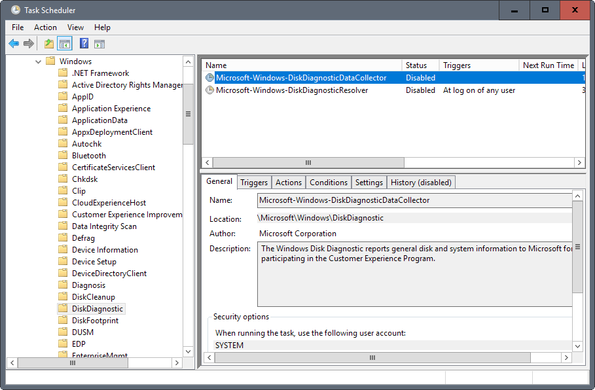
Task: Click the clock icon of DiskDiagnosticResolver task
Action: coord(209,90)
